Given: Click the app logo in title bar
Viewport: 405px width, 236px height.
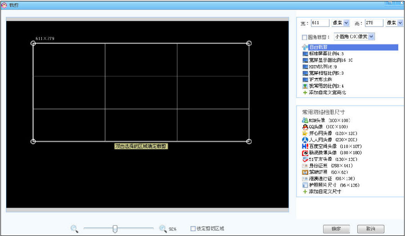Looking at the screenshot, I should (x=4, y=5).
